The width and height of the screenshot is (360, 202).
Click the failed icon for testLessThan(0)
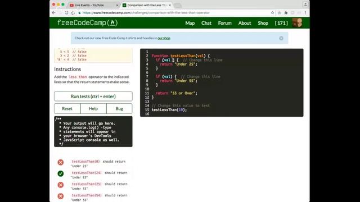[x=61, y=162]
